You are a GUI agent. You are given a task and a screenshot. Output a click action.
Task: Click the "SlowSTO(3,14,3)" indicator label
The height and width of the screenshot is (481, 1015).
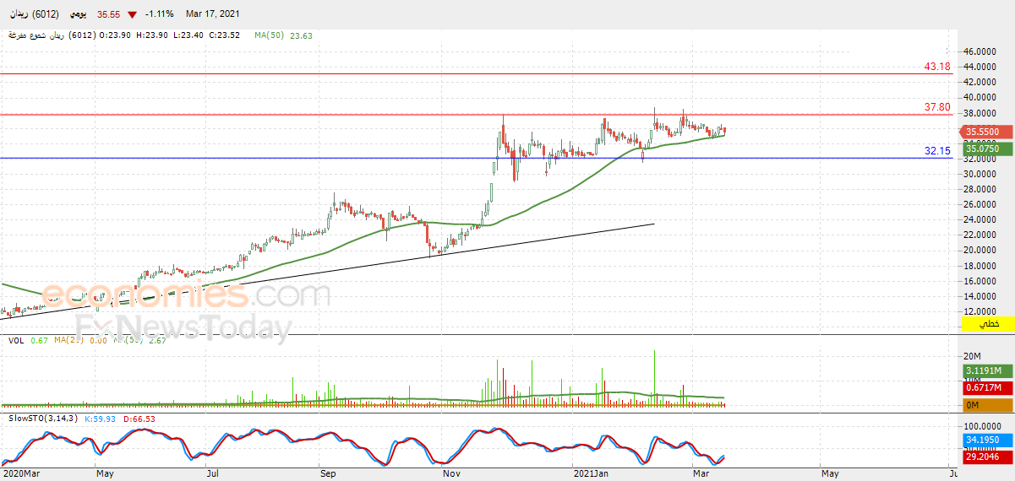coord(42,419)
